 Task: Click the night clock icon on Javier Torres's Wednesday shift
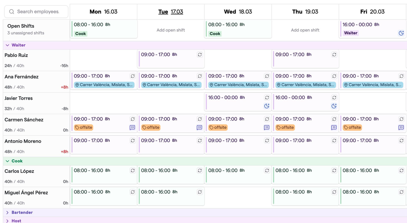point(267,106)
